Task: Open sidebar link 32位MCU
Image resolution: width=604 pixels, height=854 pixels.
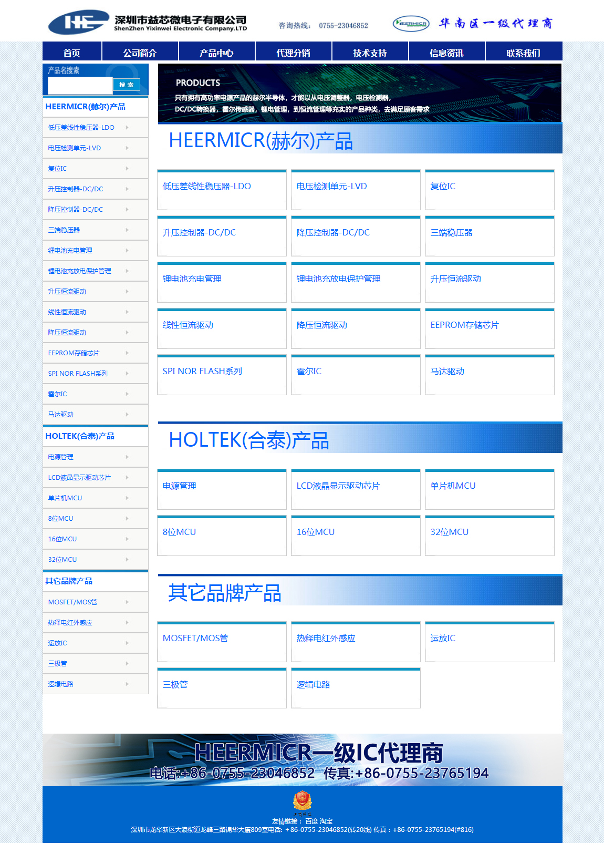Action: [63, 560]
